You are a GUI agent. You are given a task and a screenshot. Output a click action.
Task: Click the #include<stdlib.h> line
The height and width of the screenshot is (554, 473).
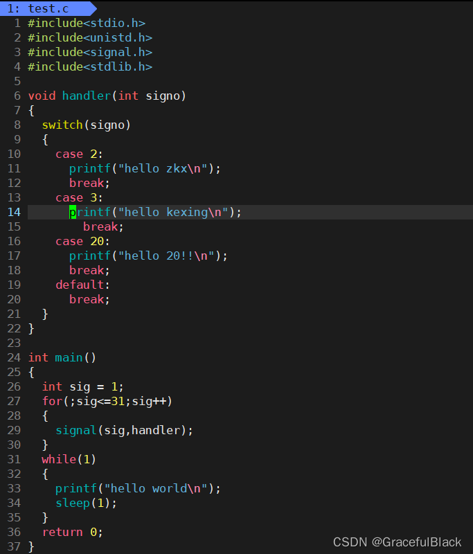tap(90, 66)
